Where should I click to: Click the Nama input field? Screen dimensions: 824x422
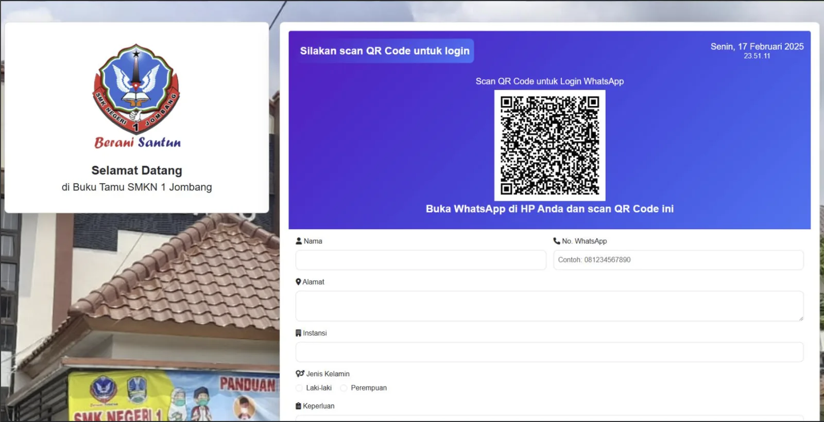(x=421, y=260)
